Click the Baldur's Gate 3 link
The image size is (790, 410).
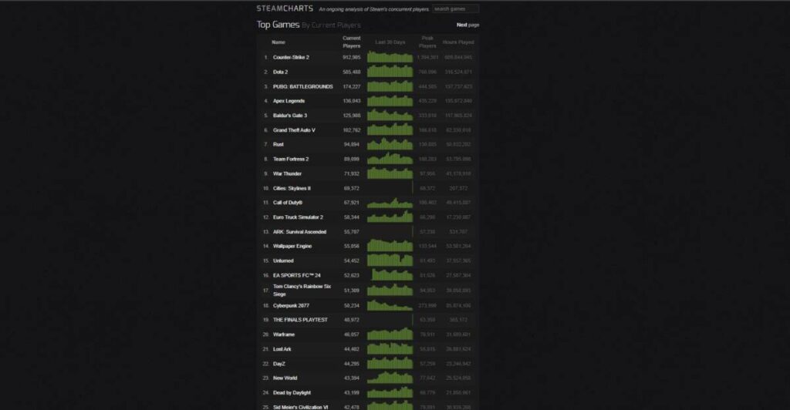point(290,116)
